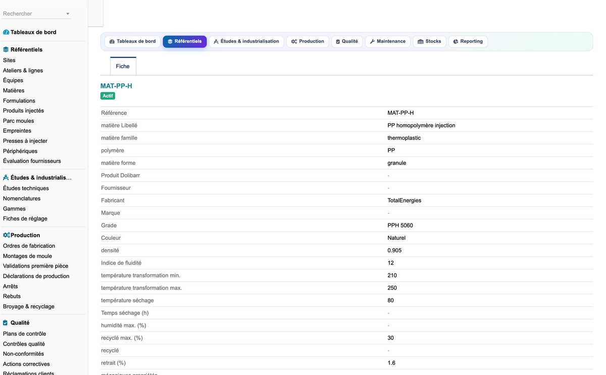The image size is (606, 375).
Task: Click the compass icon beside Études & industrialis…
Action: tap(6, 178)
